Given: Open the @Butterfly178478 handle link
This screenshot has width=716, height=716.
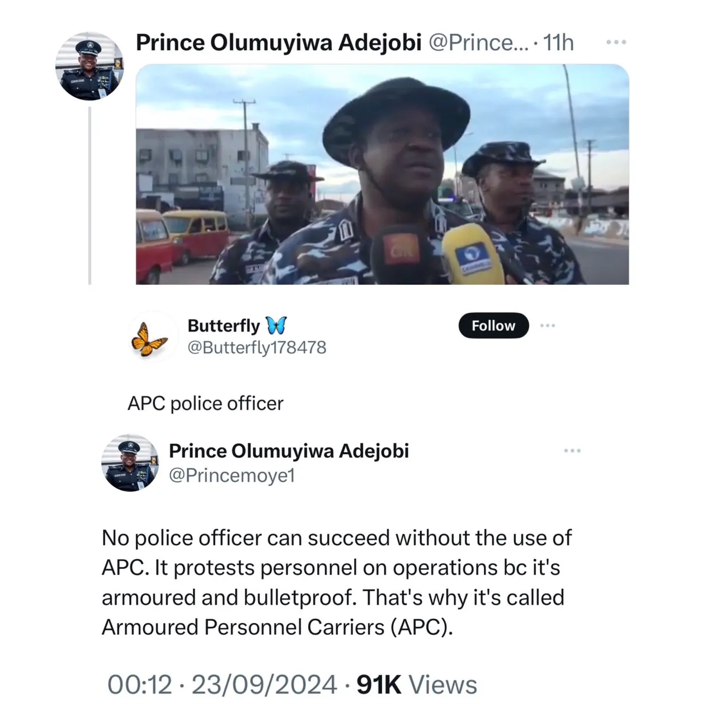Looking at the screenshot, I should click(257, 347).
